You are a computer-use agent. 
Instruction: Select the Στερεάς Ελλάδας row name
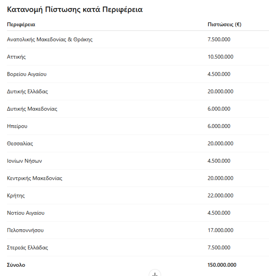(x=28, y=248)
